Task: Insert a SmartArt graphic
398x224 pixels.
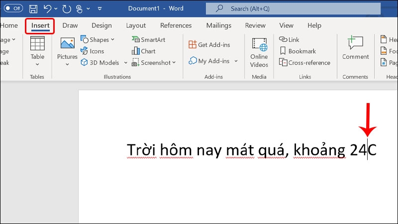Action: (x=148, y=40)
